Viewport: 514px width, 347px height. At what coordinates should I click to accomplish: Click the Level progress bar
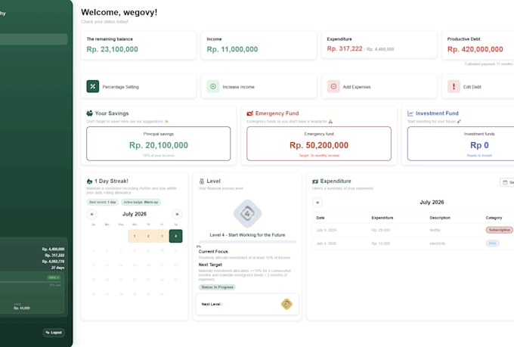(x=247, y=242)
